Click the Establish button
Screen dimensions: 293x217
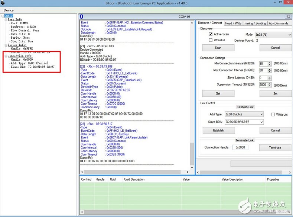[218, 130]
